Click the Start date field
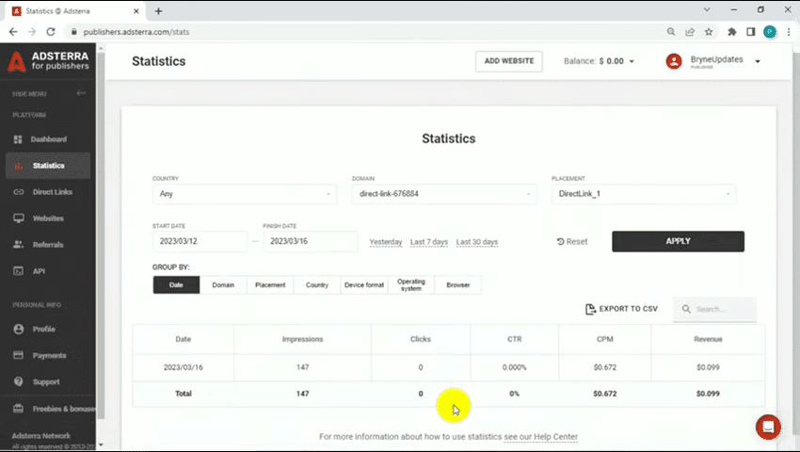800x452 pixels. coord(200,241)
